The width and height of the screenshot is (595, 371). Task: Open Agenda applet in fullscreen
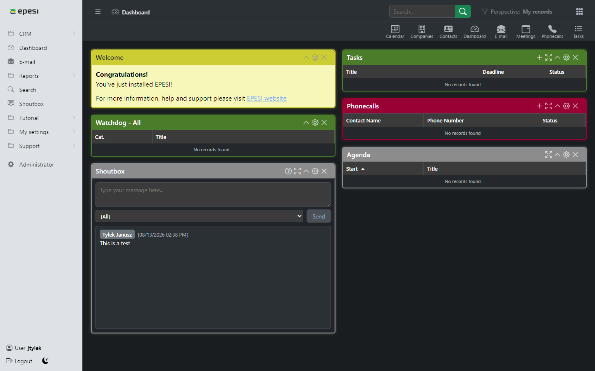(549, 155)
